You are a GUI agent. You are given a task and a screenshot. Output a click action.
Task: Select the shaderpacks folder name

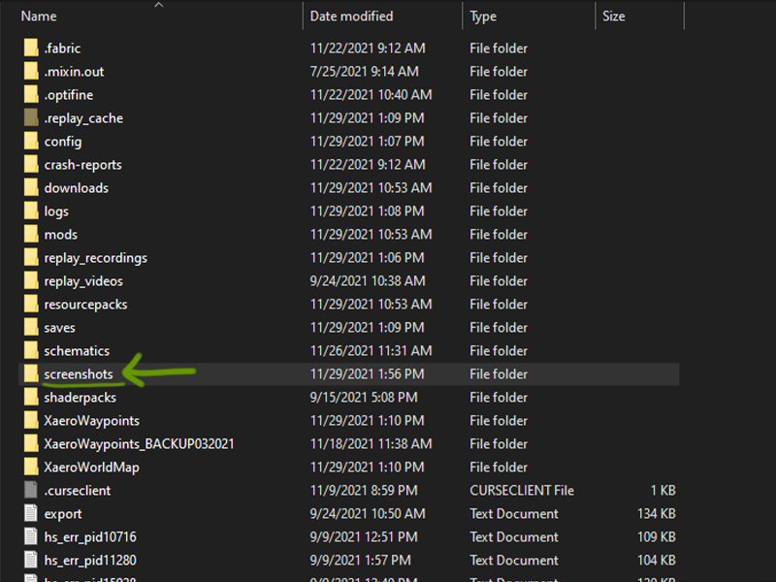[x=80, y=398]
